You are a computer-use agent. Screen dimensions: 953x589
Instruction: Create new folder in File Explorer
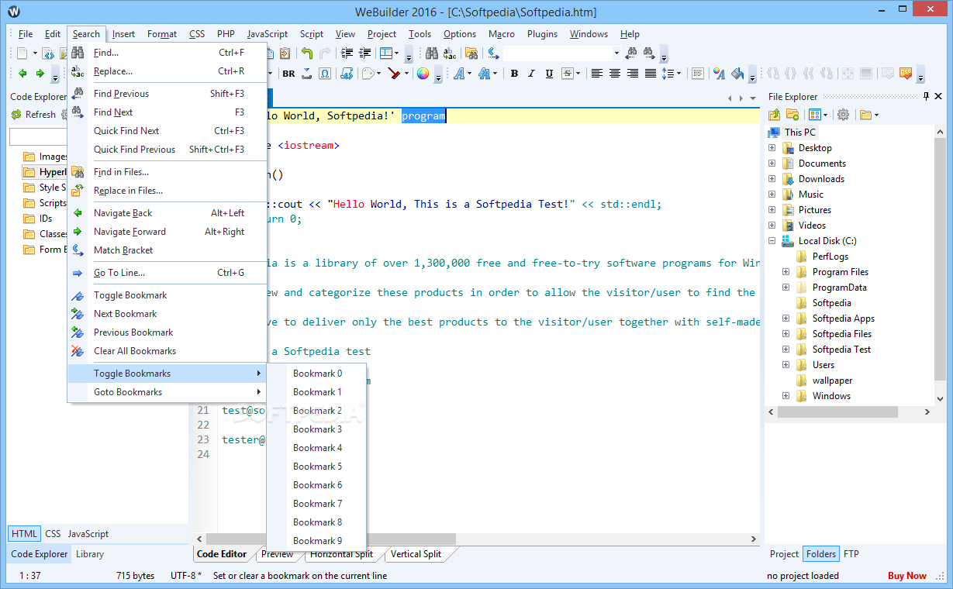(x=792, y=115)
